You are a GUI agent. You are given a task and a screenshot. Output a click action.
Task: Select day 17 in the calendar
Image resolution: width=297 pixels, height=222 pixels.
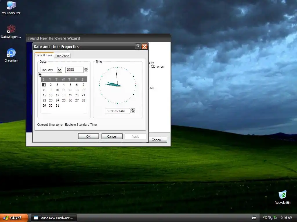point(57,95)
